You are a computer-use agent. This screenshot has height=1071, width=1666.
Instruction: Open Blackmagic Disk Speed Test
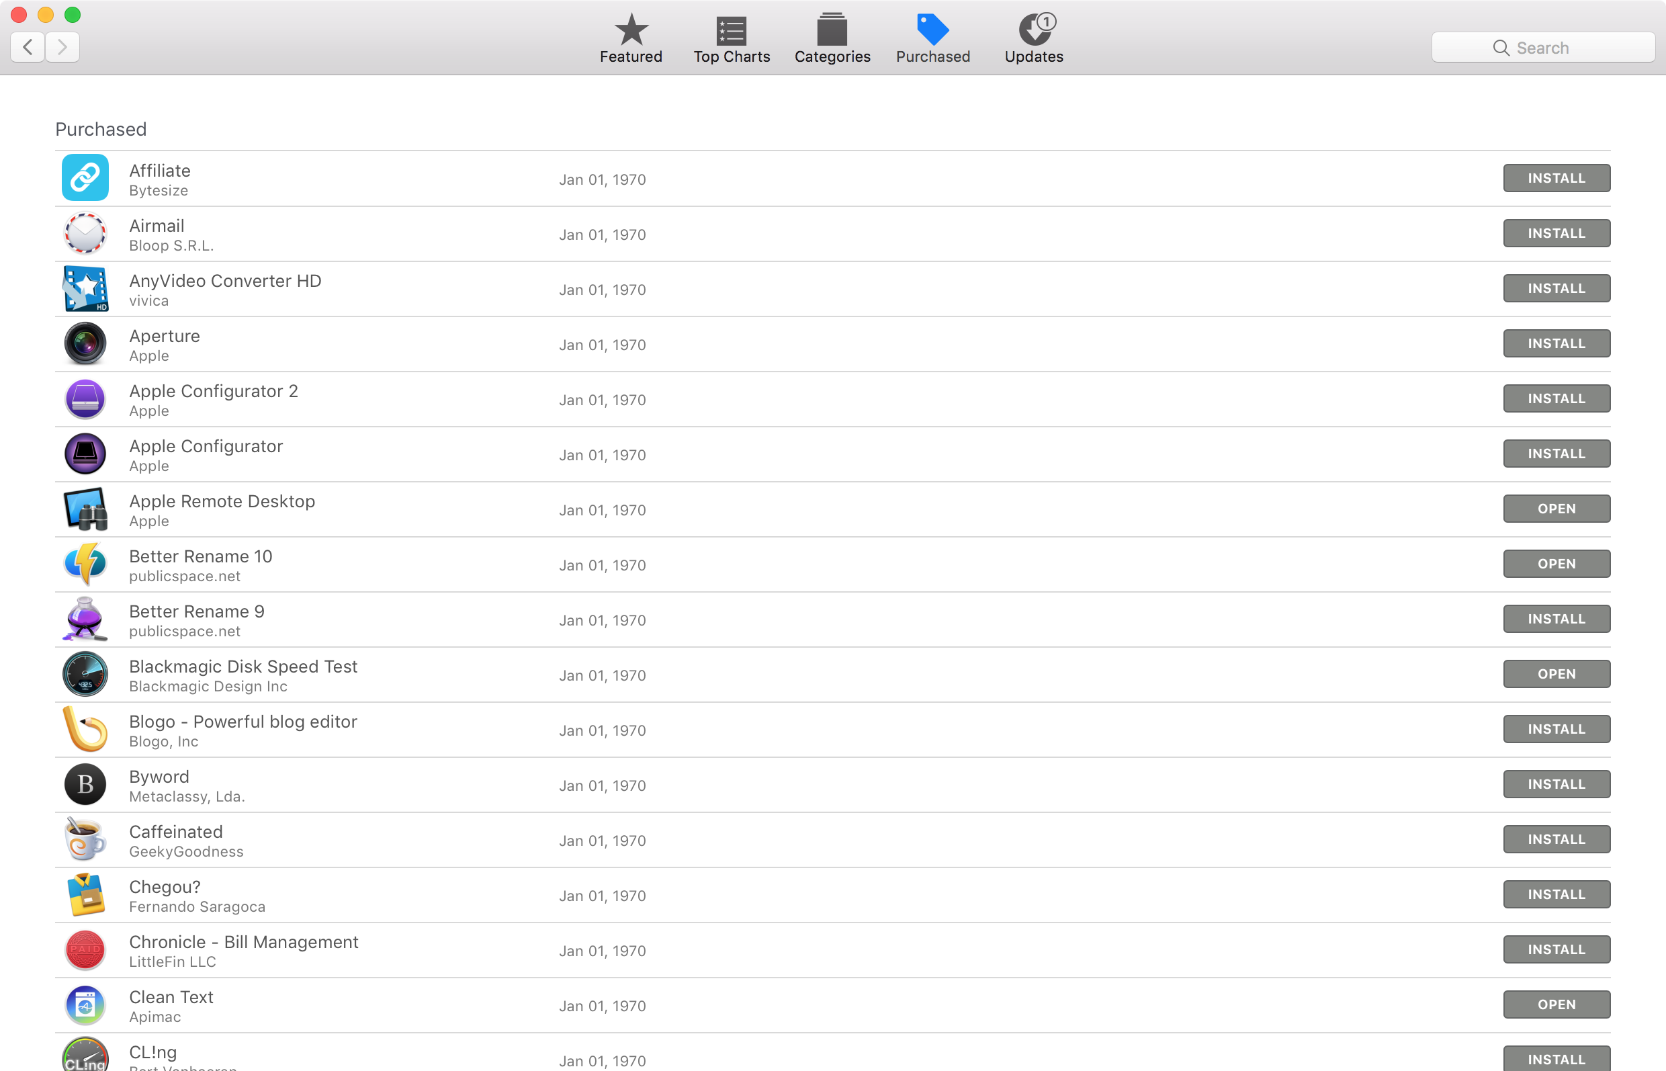click(x=1556, y=674)
